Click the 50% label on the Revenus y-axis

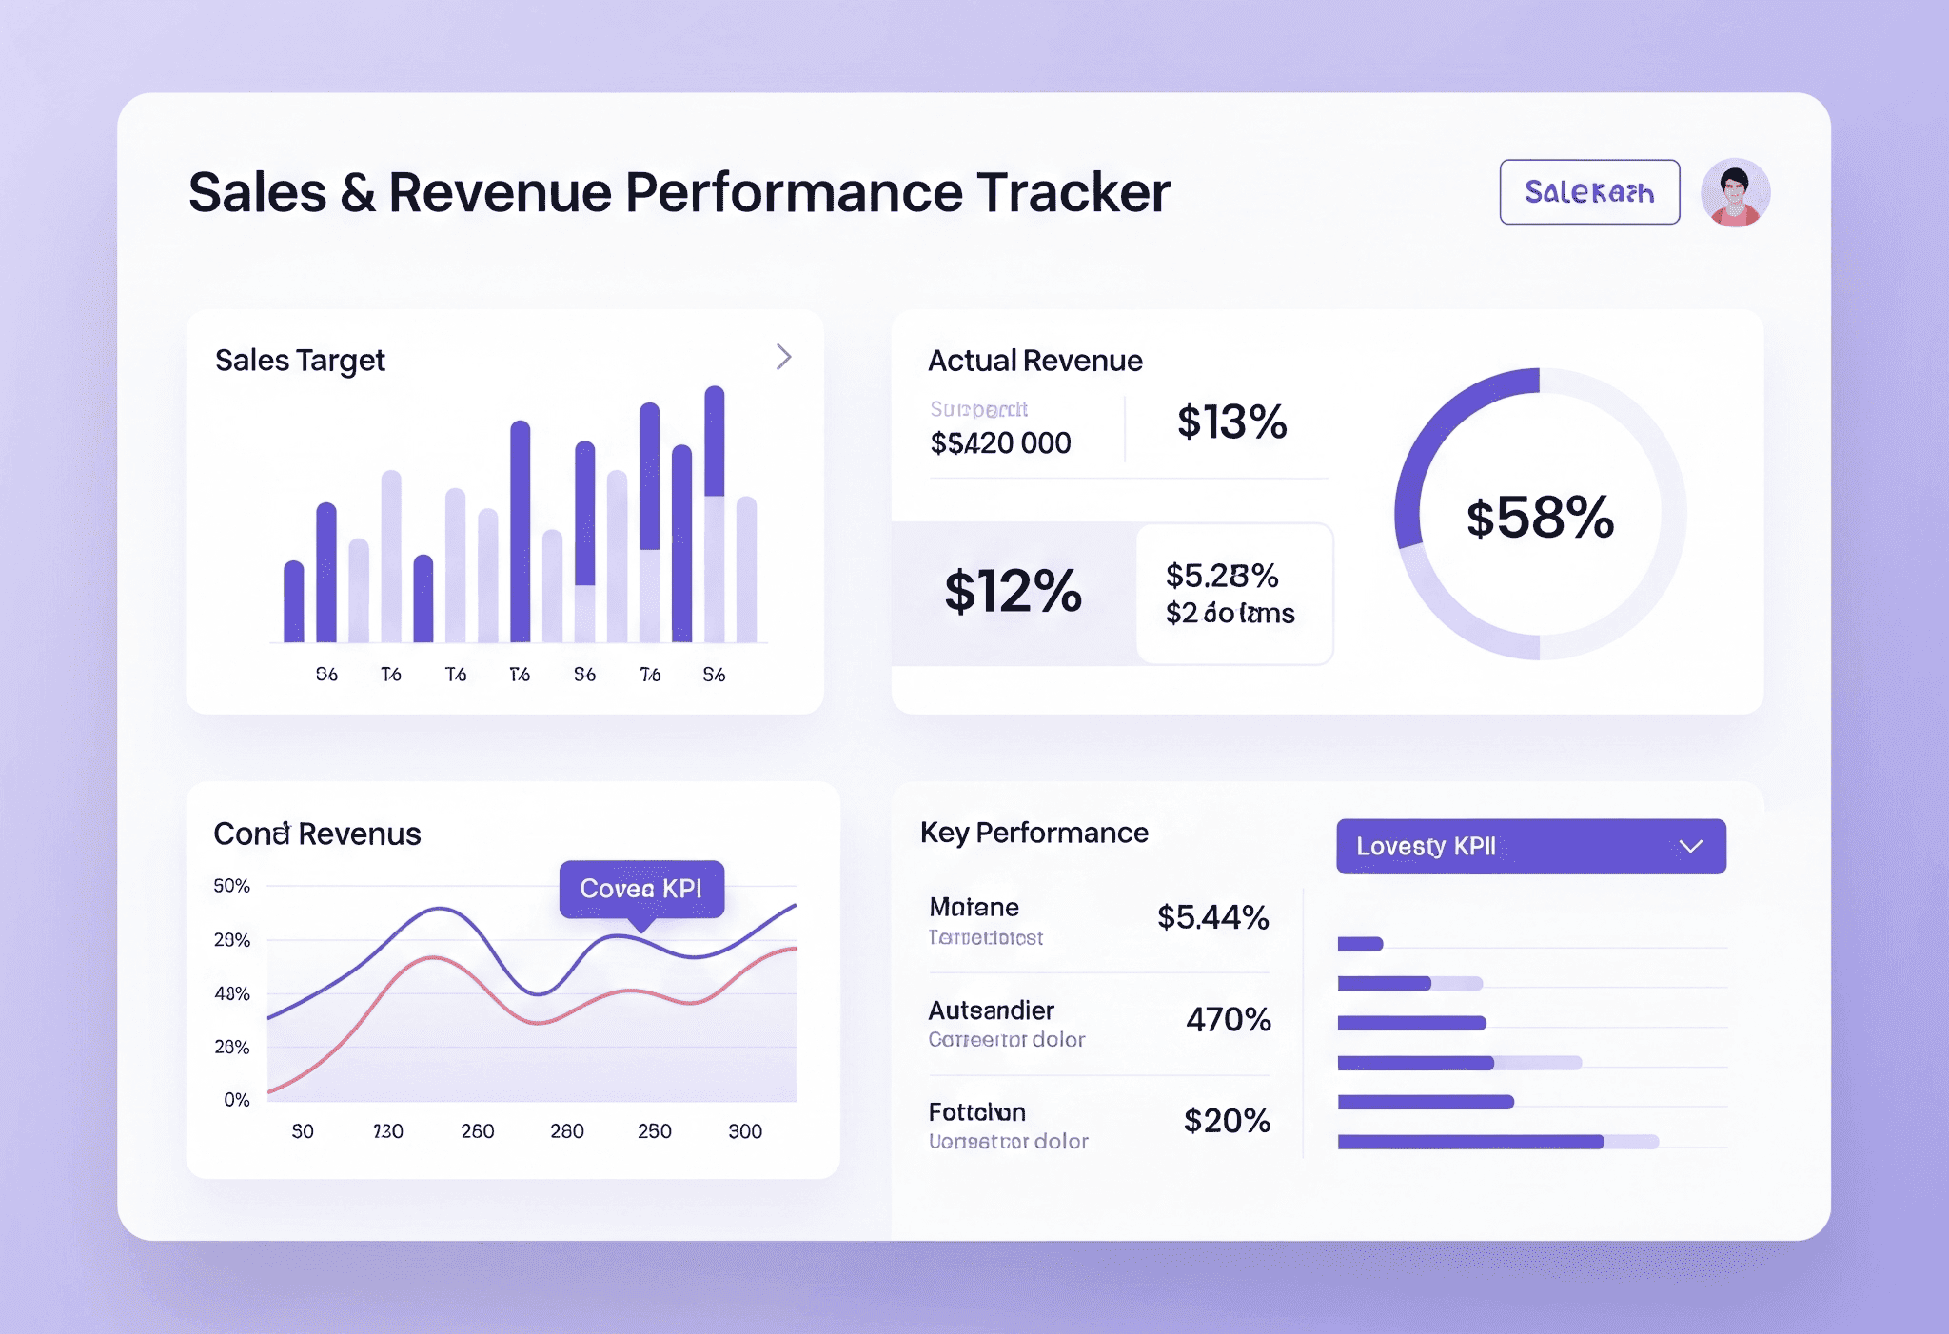pyautogui.click(x=231, y=886)
